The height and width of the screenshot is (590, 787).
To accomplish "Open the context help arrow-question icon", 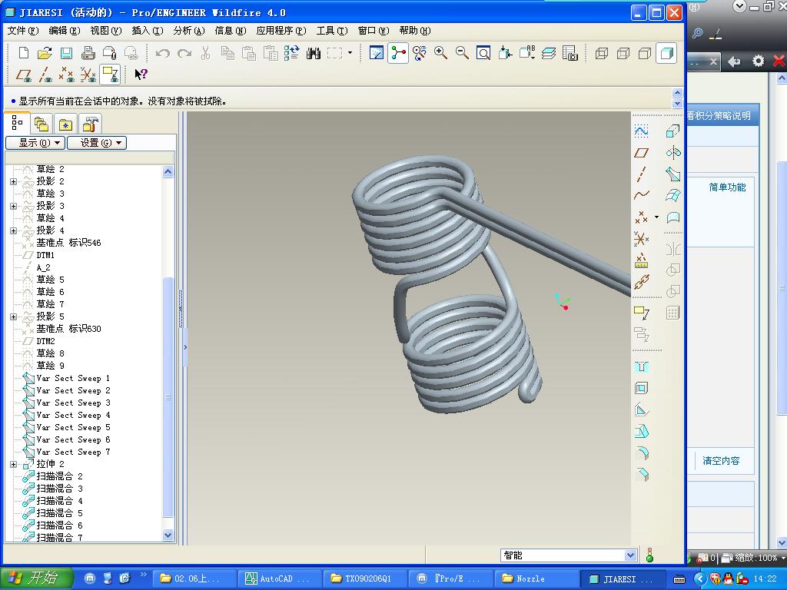I will 141,75.
